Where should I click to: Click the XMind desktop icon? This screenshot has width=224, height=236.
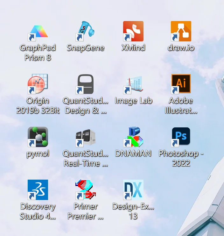tap(133, 31)
